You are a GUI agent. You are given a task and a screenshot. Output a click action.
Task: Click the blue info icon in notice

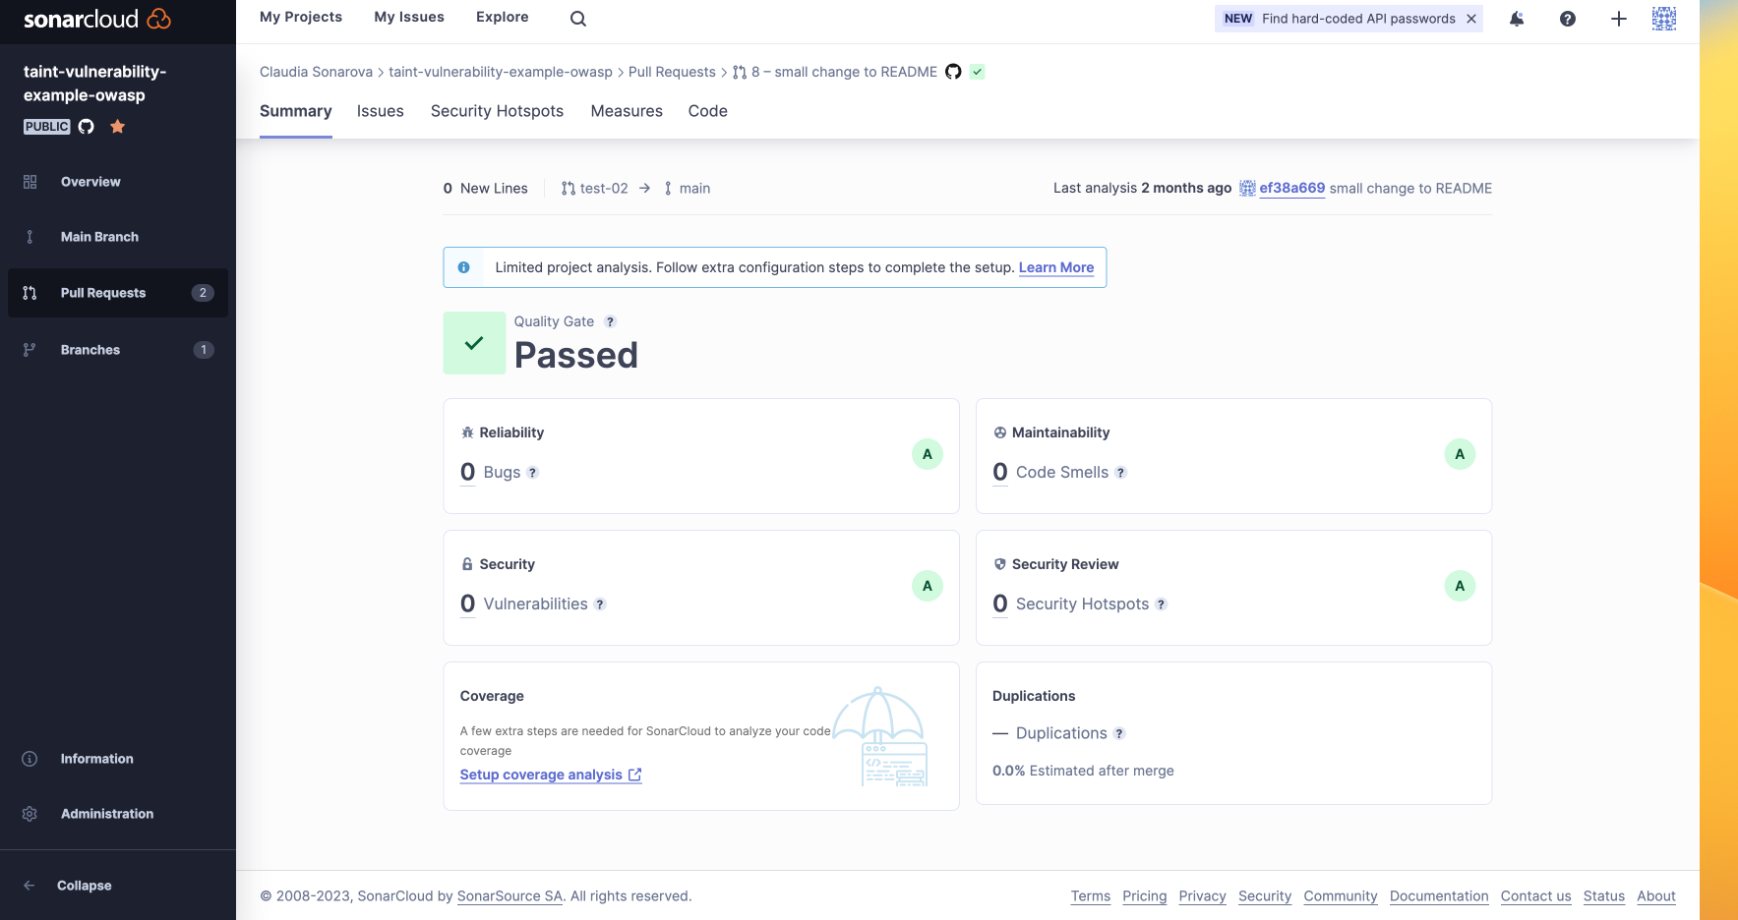coord(463,267)
